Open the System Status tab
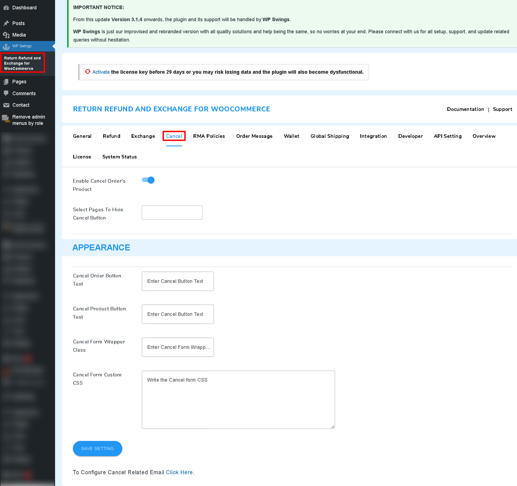 (119, 157)
